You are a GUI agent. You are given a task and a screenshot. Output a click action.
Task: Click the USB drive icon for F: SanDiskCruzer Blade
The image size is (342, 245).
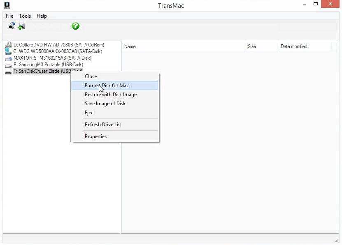point(8,72)
